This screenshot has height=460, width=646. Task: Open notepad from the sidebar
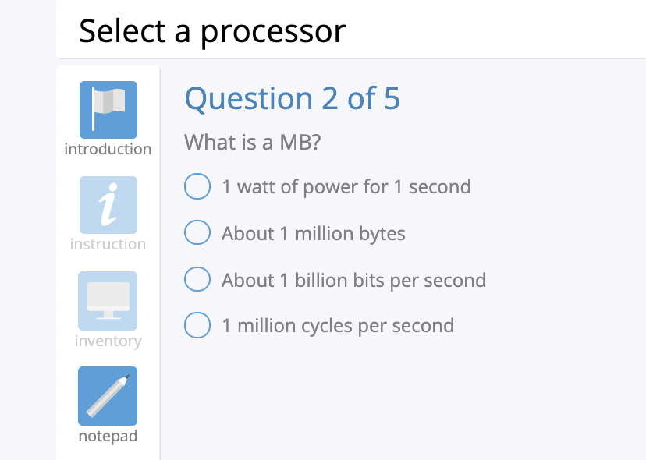click(107, 436)
